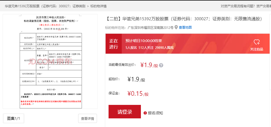Click the 预计明日10:00:00结束 countdown text

(x=144, y=41)
